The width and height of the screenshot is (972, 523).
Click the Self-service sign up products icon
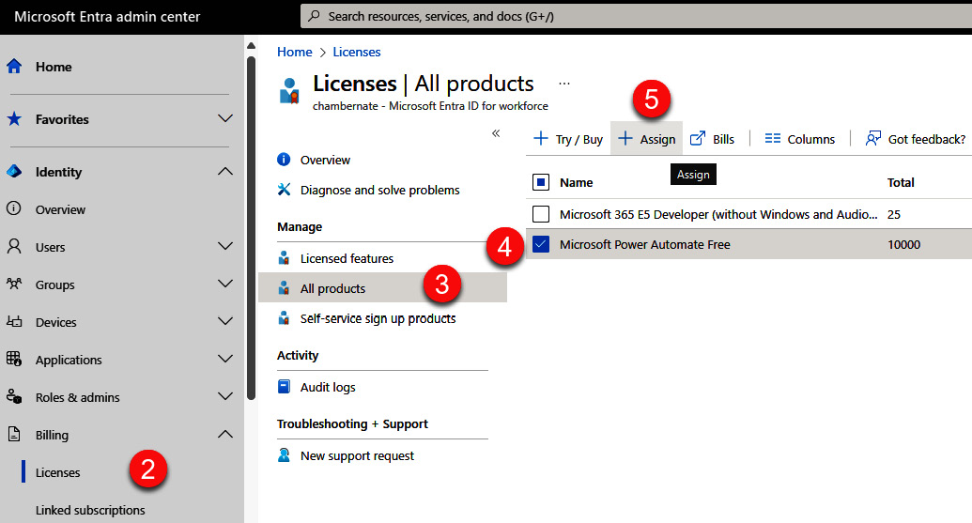pyautogui.click(x=284, y=318)
